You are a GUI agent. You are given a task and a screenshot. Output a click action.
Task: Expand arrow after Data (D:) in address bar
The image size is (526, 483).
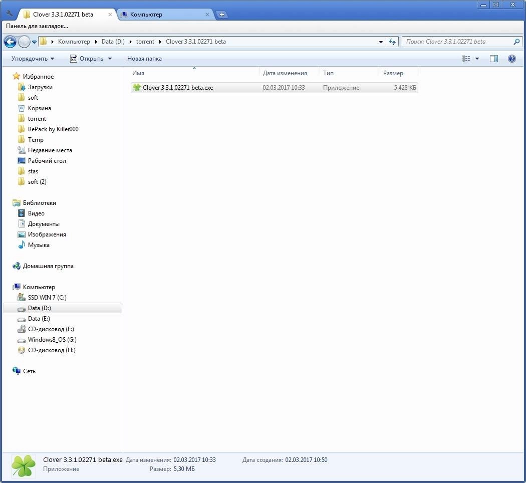pos(130,42)
